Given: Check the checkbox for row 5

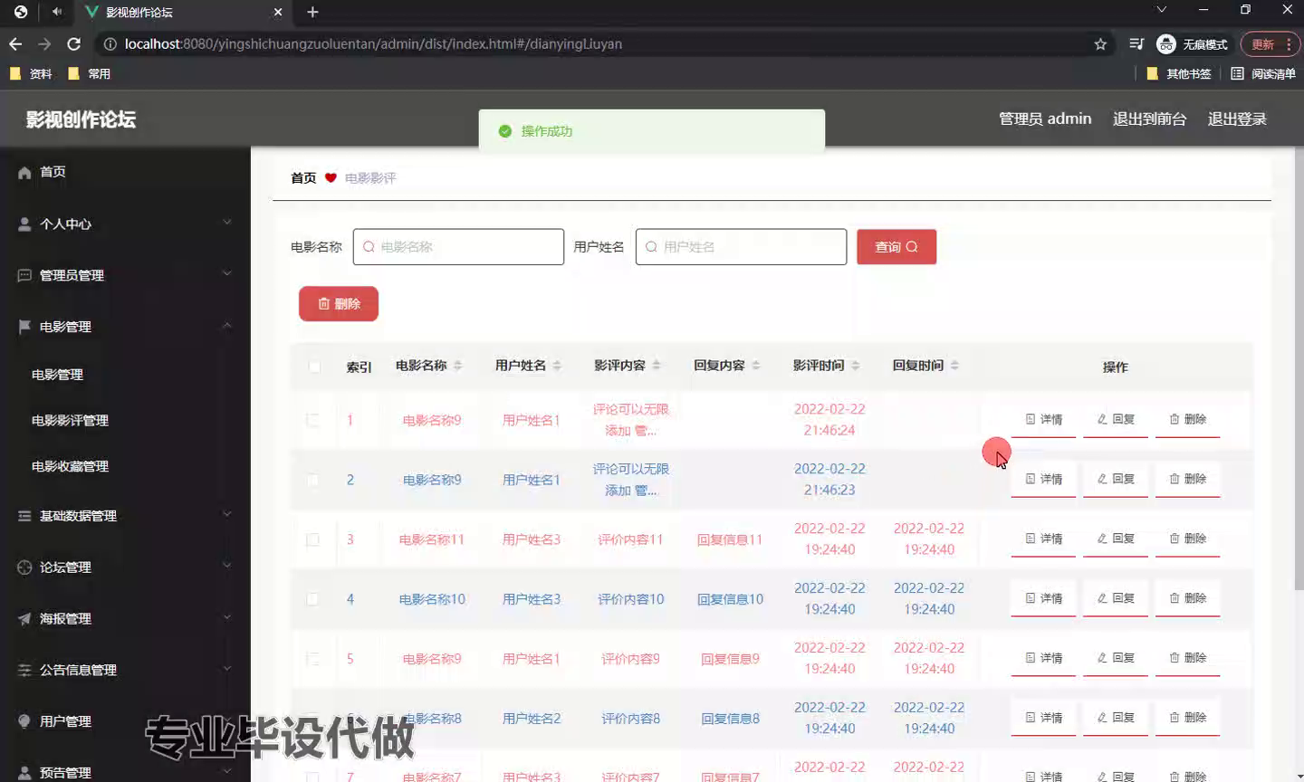Looking at the screenshot, I should click(x=312, y=659).
